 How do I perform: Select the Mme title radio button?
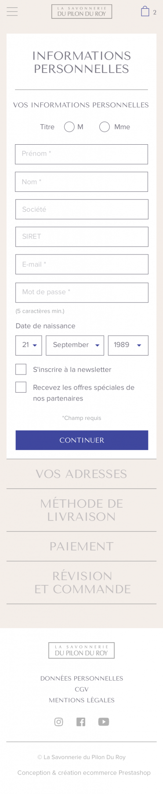(104, 127)
